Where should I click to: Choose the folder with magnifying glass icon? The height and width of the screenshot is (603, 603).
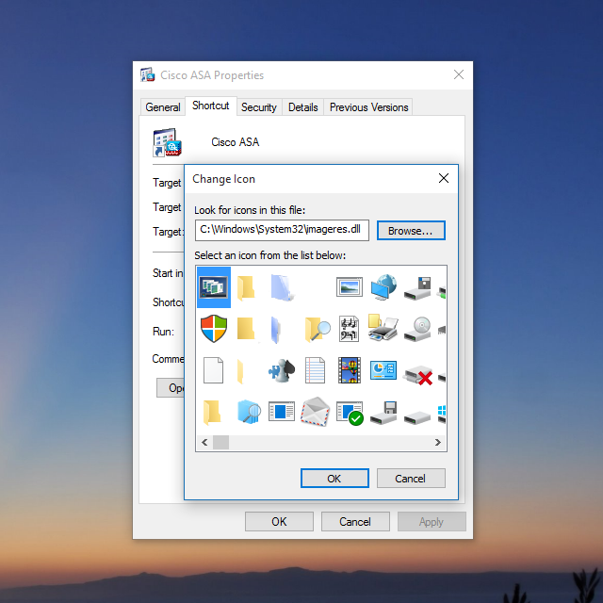[x=317, y=329]
